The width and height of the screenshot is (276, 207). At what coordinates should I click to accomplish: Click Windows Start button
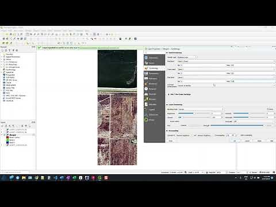pos(3,178)
